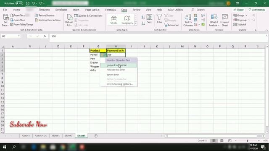Click Text to Columns
The image size is (269, 151).
point(188,20)
